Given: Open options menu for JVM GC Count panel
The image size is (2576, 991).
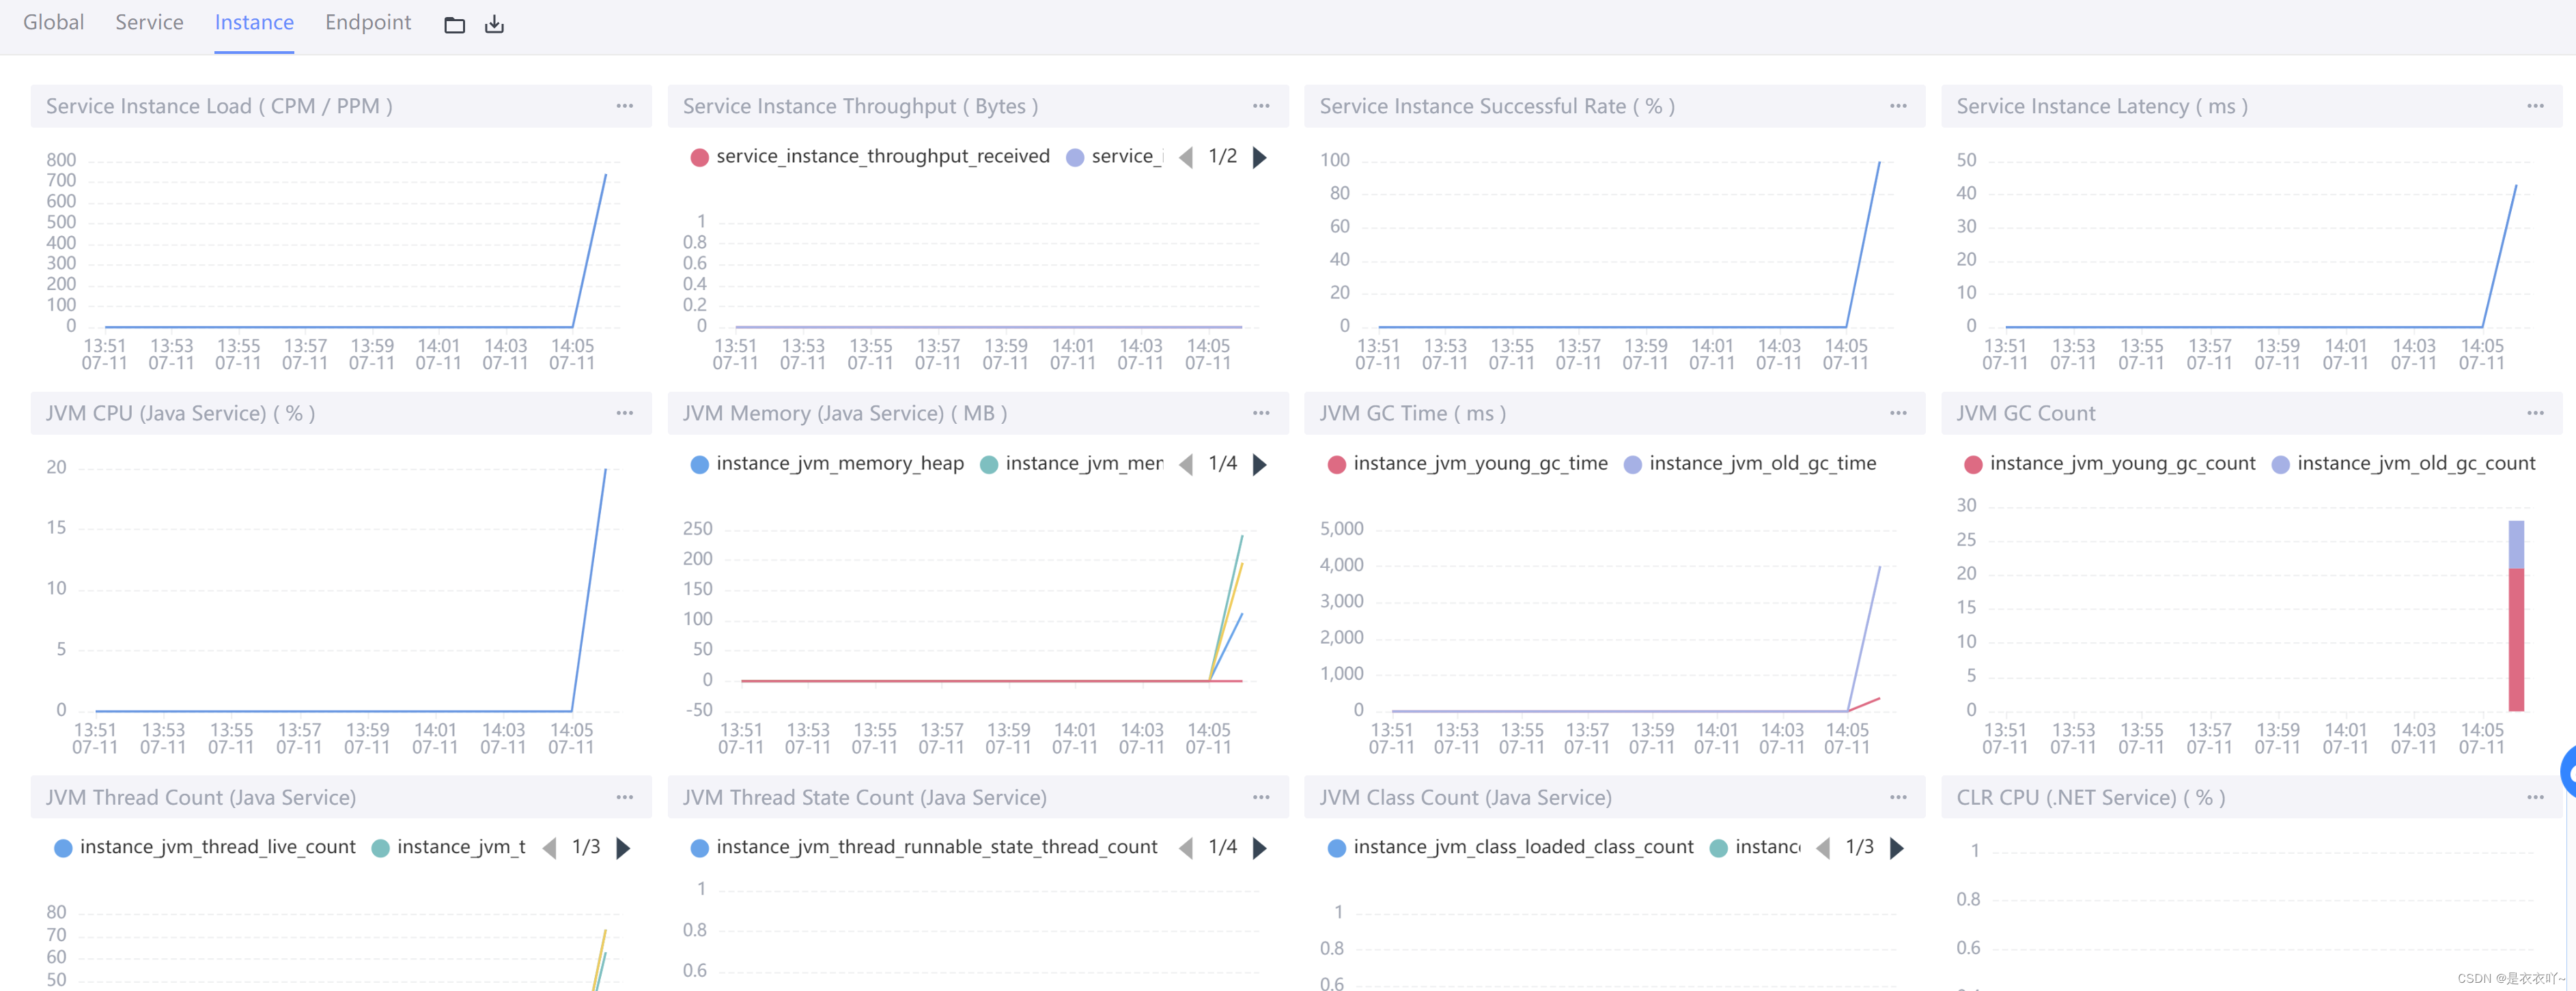Looking at the screenshot, I should (2535, 413).
